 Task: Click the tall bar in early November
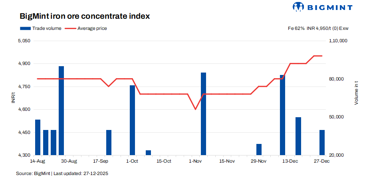(204, 114)
